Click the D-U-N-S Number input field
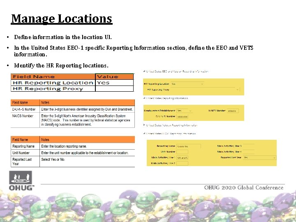 pyautogui.click(x=182, y=117)
